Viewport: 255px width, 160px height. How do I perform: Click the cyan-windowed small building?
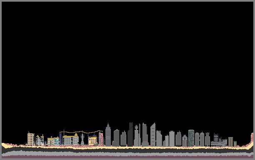56,141
